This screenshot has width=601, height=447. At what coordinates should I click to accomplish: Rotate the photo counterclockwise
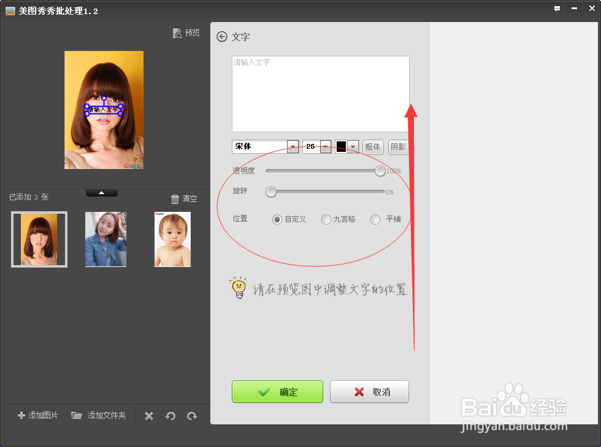click(170, 415)
